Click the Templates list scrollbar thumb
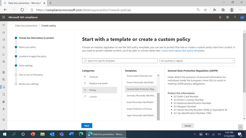246x138 pixels. (158, 106)
